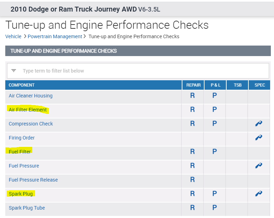Open Spark Plug Tube P&L icon
The height and width of the screenshot is (218, 274).
(214, 208)
